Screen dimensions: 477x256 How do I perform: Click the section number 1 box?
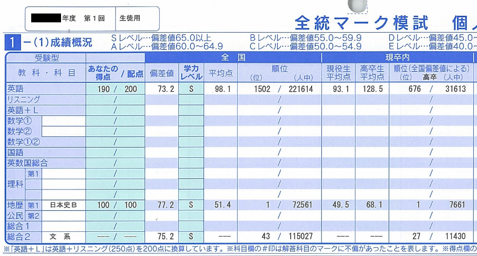13,42
